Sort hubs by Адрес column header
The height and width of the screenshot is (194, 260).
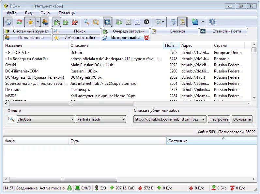pyautogui.click(x=196, y=45)
